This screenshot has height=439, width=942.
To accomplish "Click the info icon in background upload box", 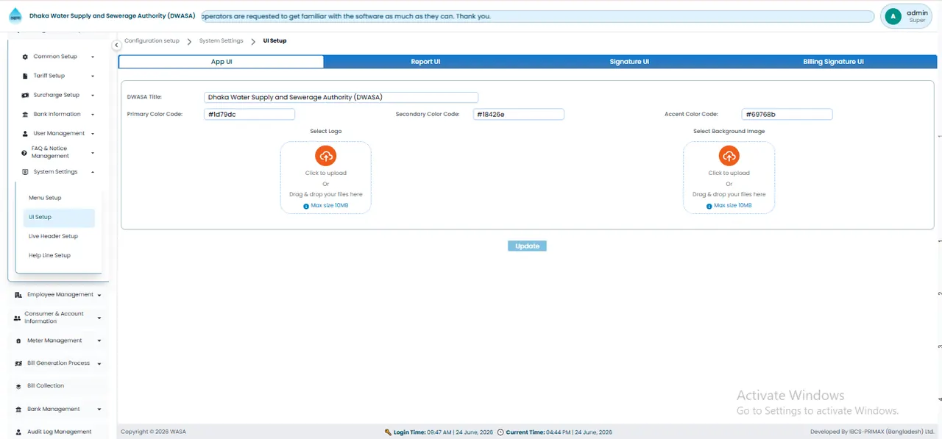I will coord(709,206).
